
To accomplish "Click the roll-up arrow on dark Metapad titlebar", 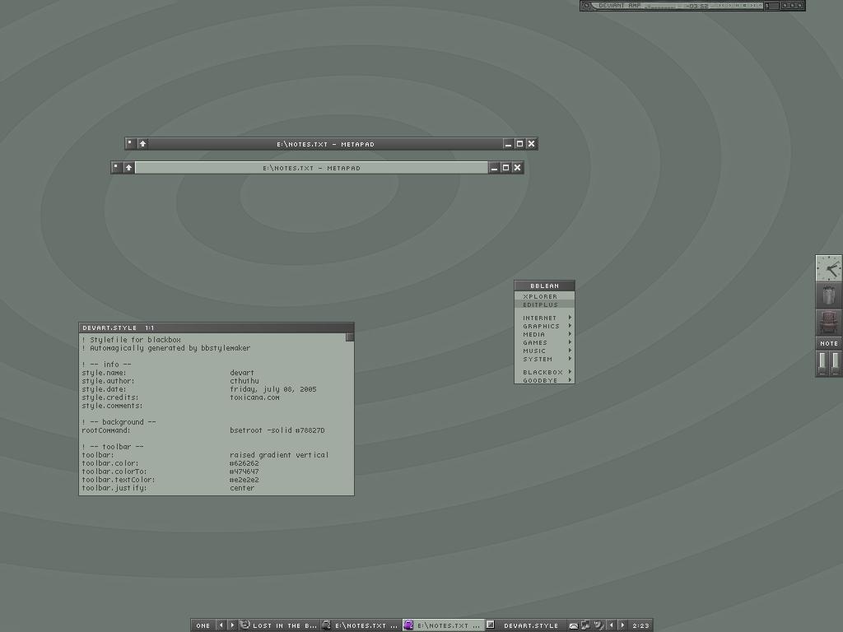I will 142,143.
